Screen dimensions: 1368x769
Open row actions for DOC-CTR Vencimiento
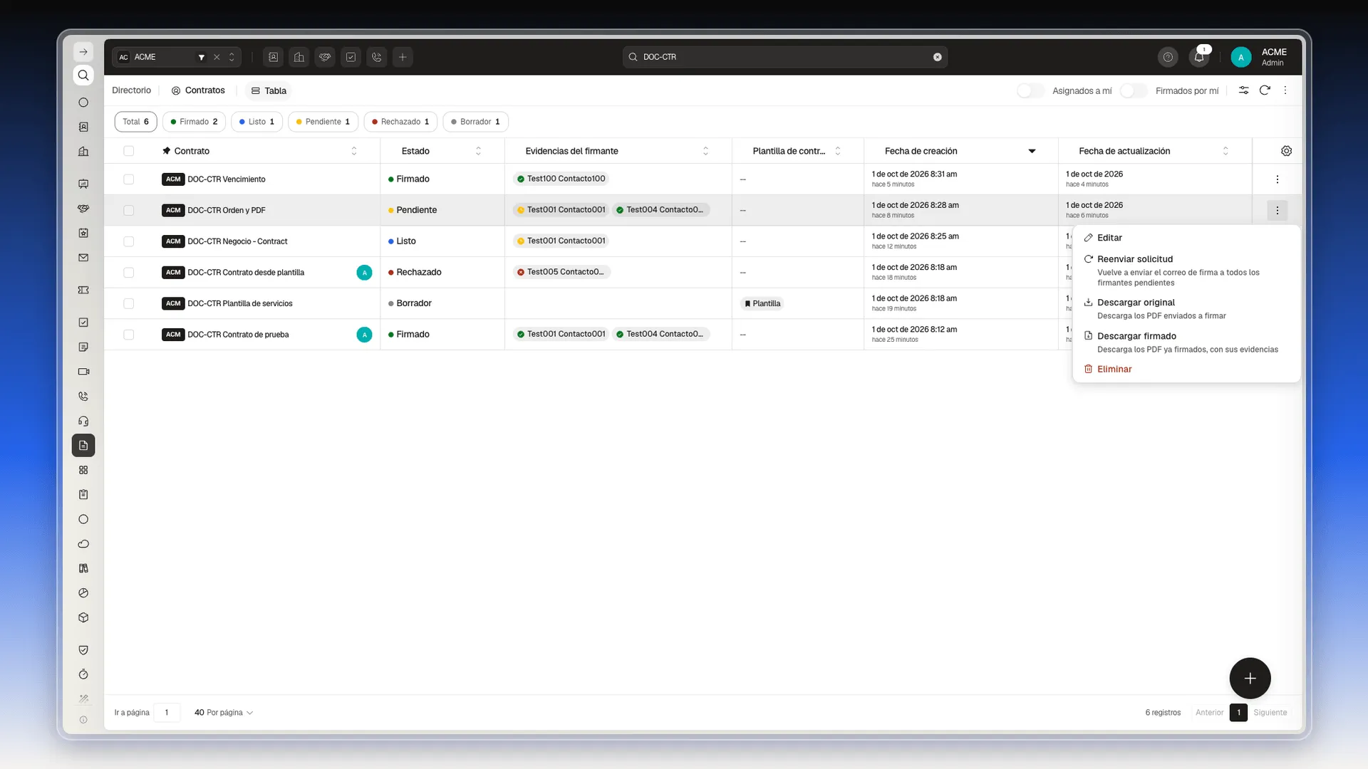(1277, 179)
